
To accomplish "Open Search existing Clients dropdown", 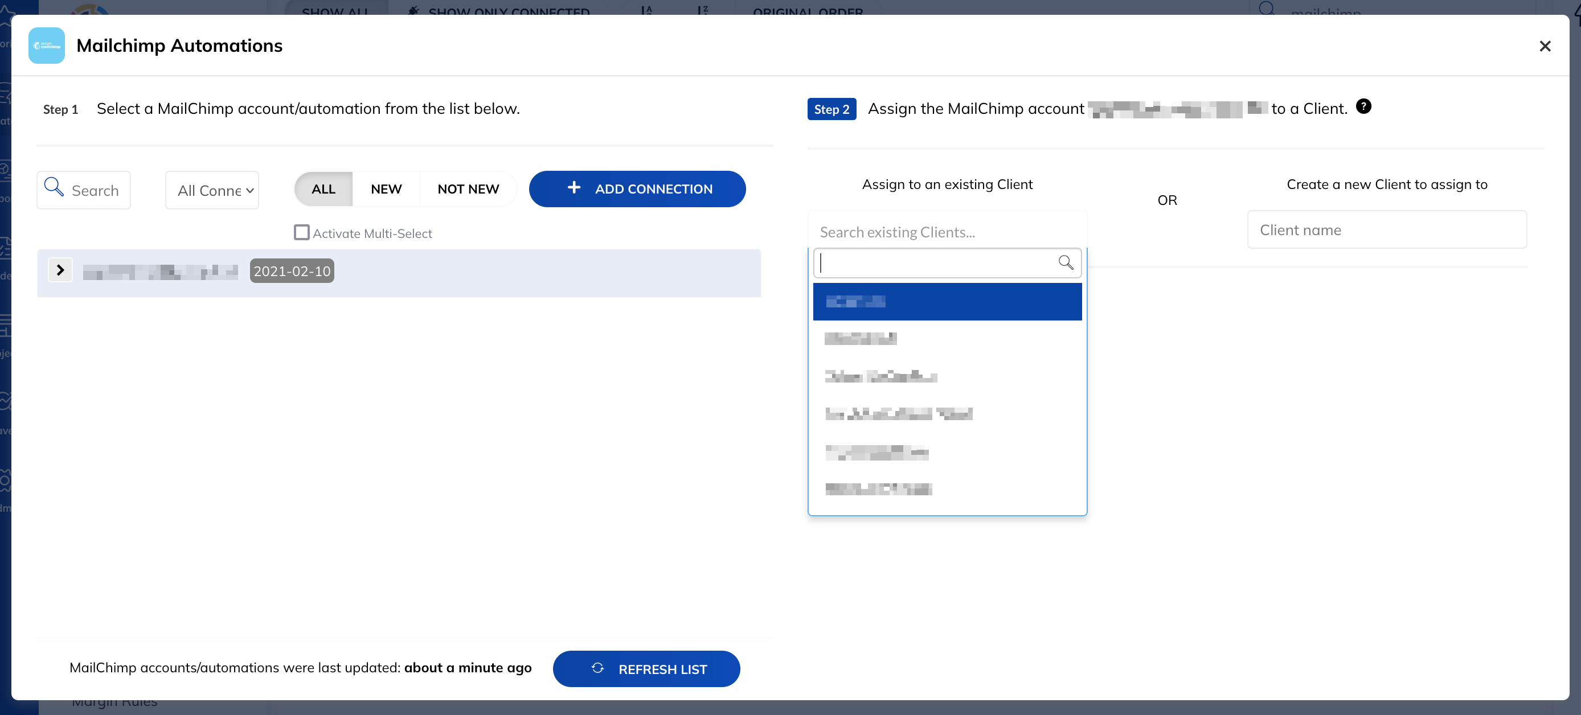I will (x=947, y=232).
